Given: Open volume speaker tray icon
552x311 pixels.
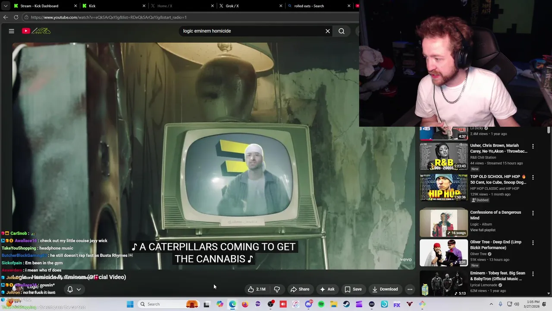Looking at the screenshot, I should tap(517, 304).
